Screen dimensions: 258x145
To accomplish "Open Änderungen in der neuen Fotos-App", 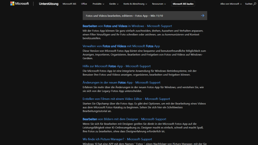I will [121, 82].
